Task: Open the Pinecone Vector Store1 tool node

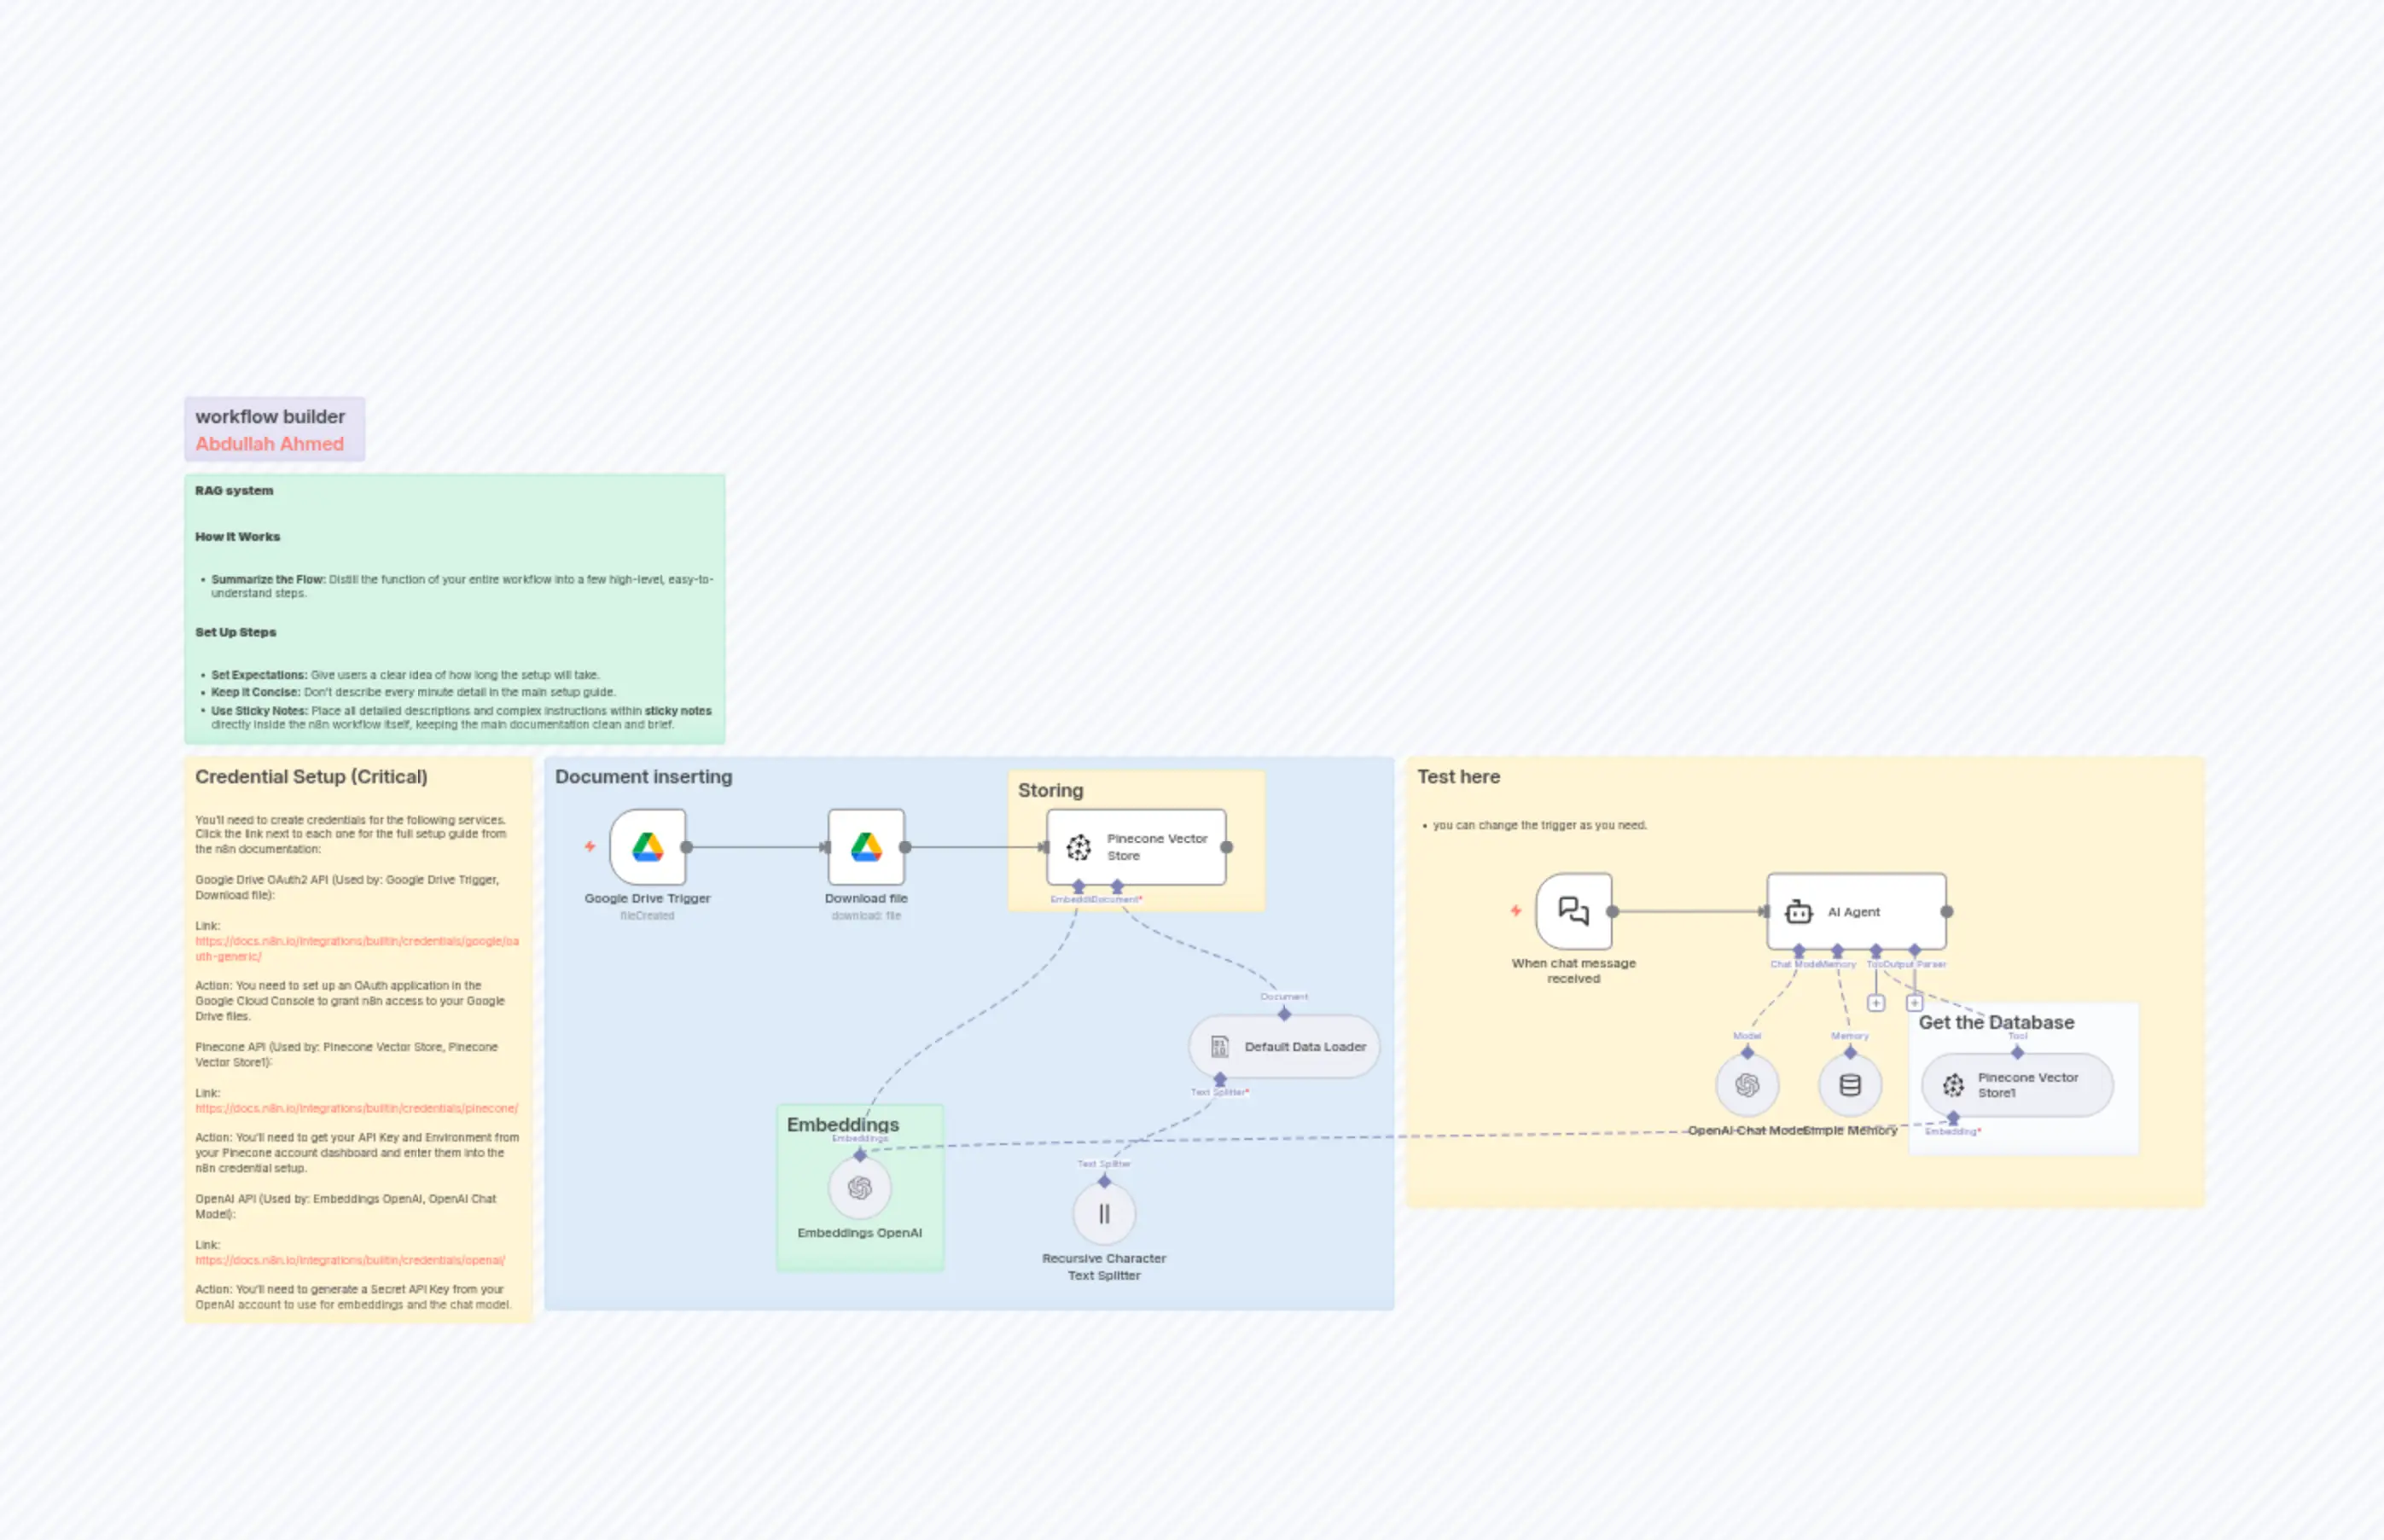Action: 2016,1085
